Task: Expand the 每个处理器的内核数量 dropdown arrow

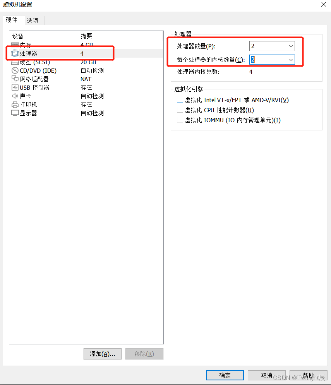Action: tap(291, 60)
